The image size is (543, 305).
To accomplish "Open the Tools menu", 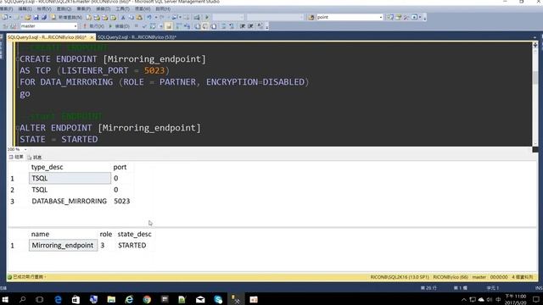I will pyautogui.click(x=122, y=8).
